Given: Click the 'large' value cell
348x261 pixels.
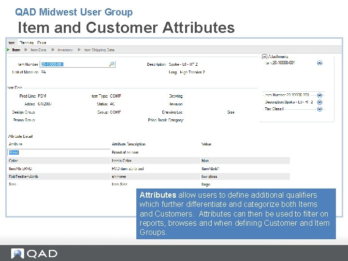Looking at the screenshot, I should click(245, 184).
